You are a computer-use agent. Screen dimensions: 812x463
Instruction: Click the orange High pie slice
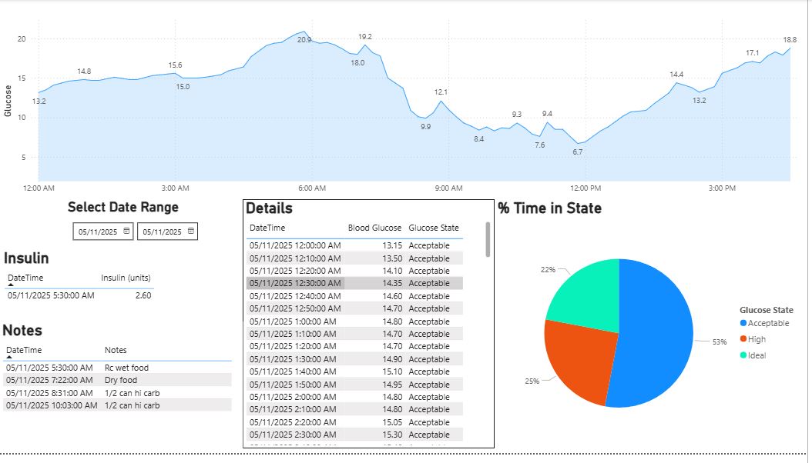(x=578, y=358)
